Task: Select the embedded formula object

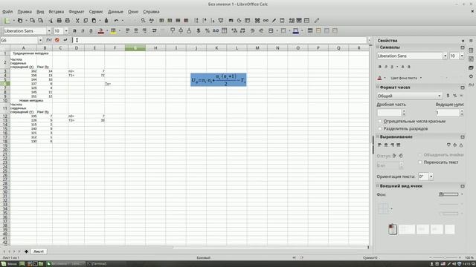Action: point(219,79)
